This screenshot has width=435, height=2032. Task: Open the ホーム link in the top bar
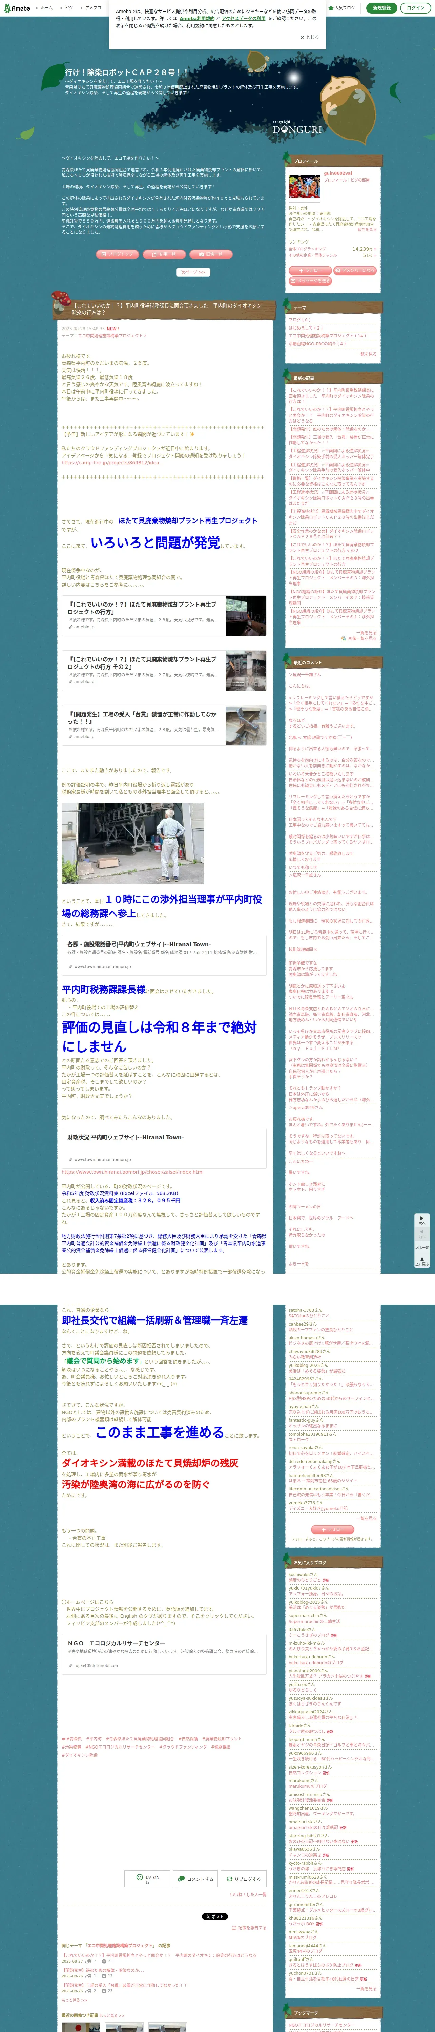[x=46, y=8]
